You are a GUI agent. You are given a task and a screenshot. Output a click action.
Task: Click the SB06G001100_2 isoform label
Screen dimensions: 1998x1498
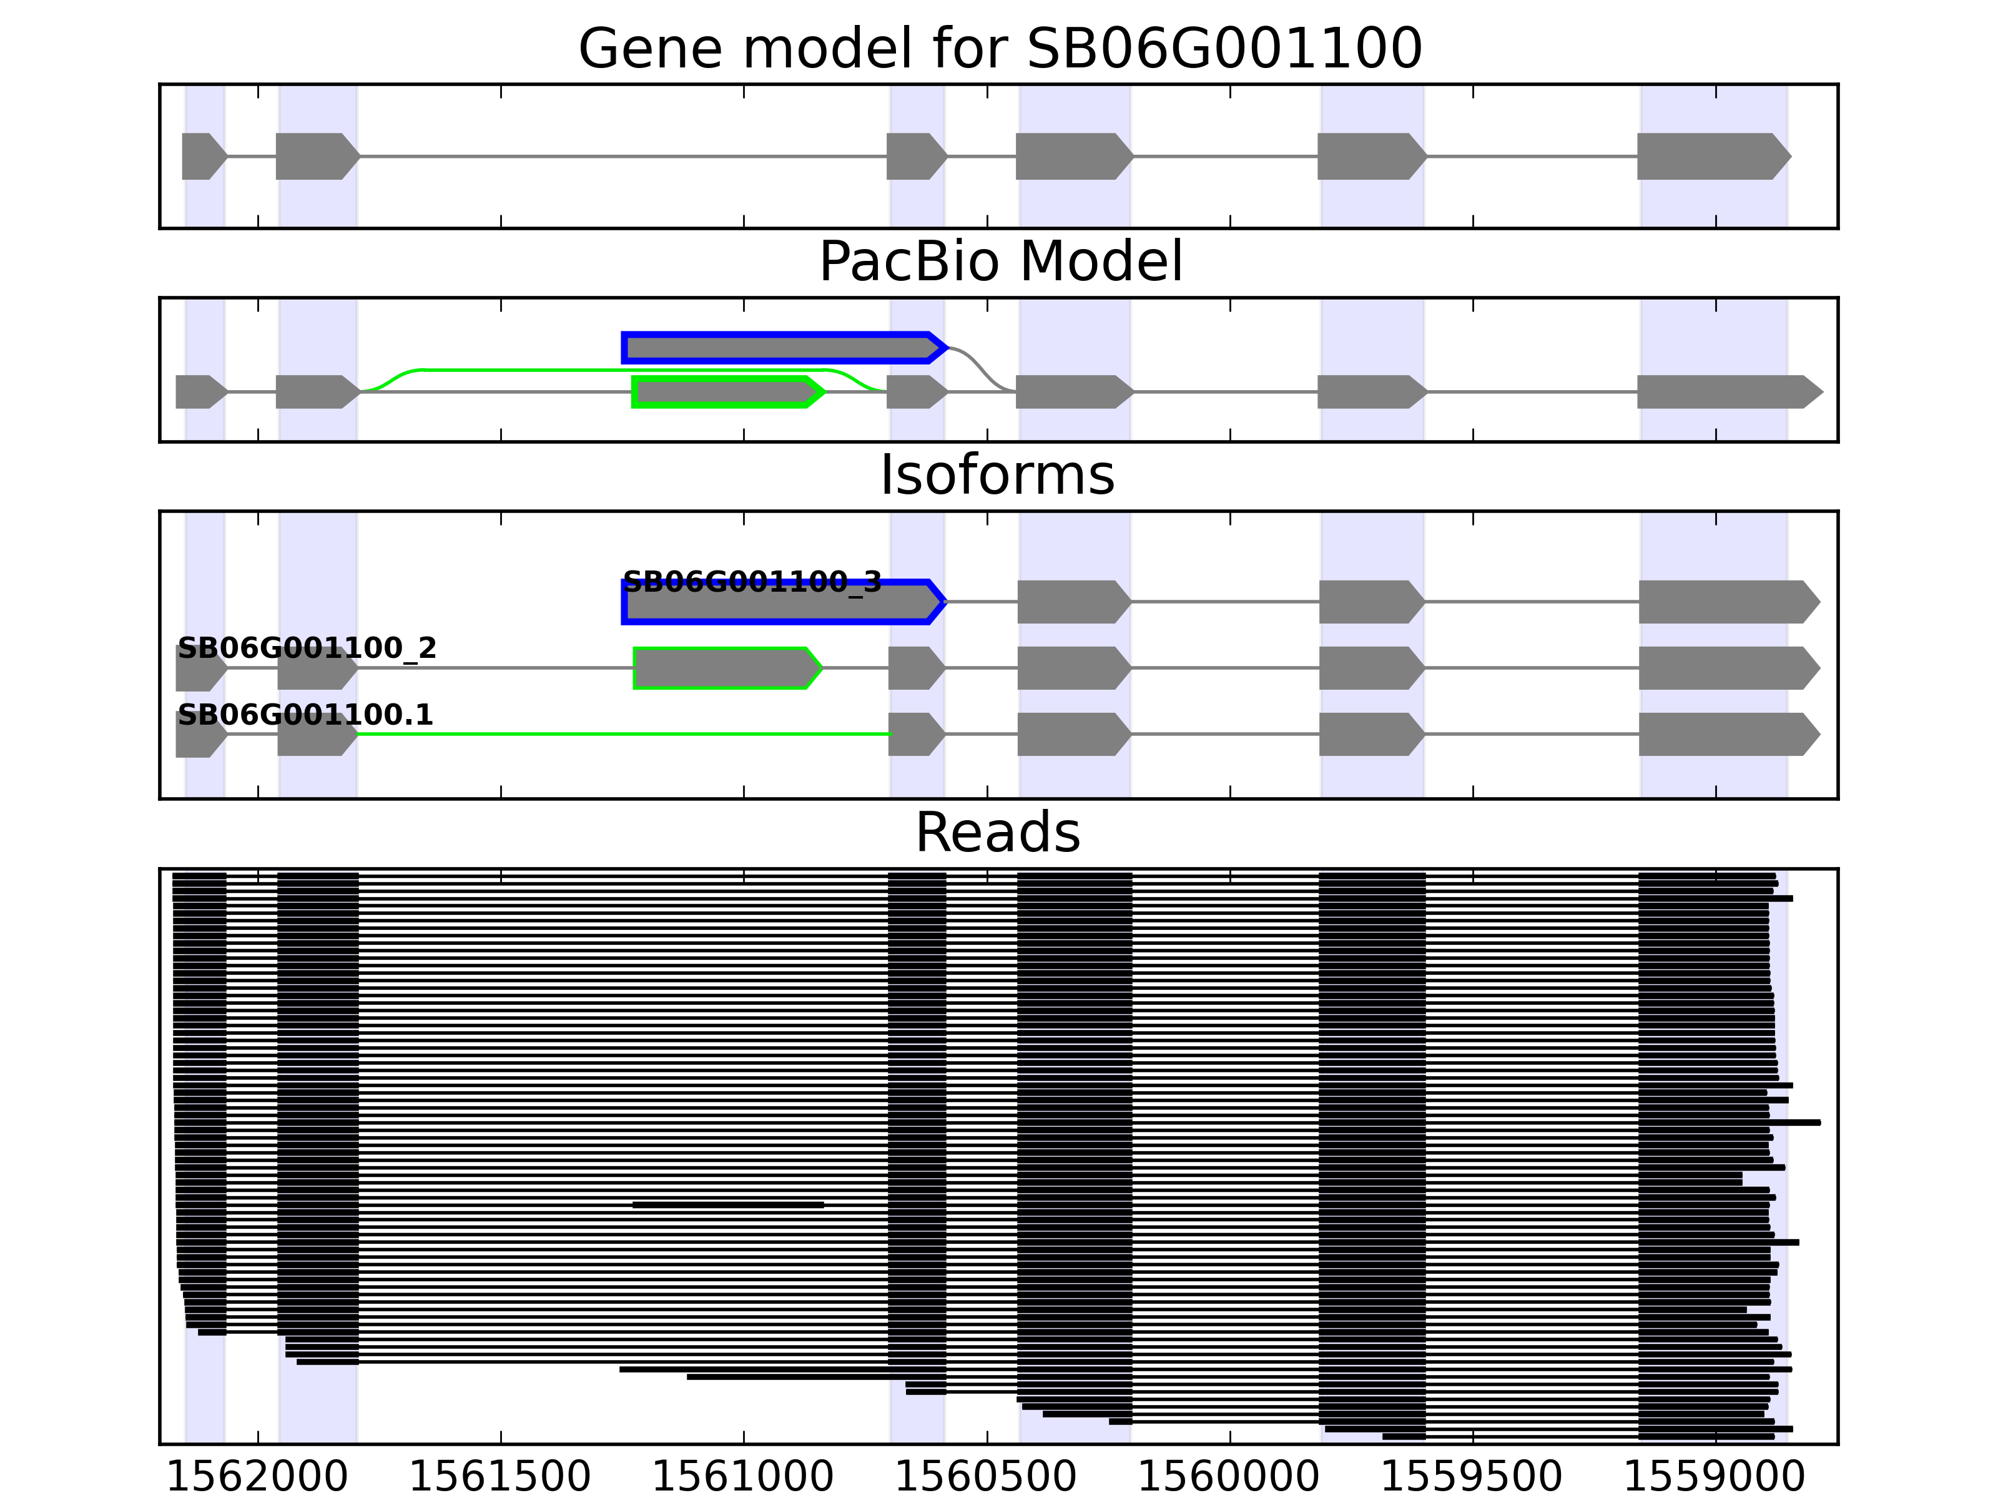[x=307, y=649]
